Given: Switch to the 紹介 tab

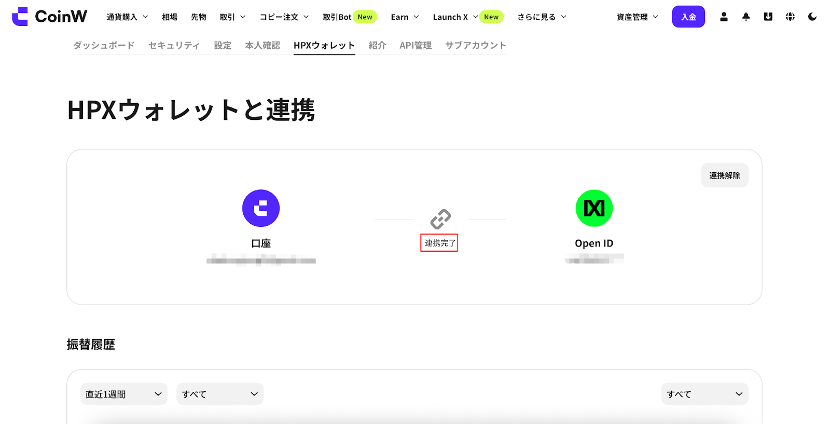Looking at the screenshot, I should click(x=377, y=46).
